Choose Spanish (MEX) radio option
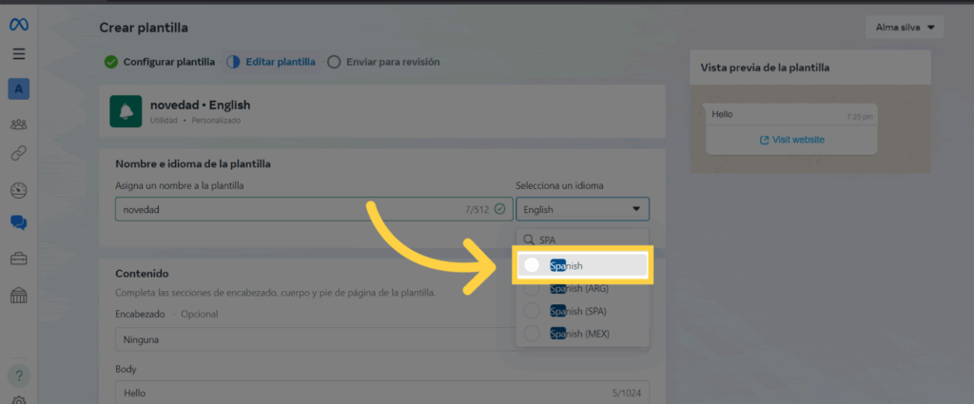 [532, 333]
